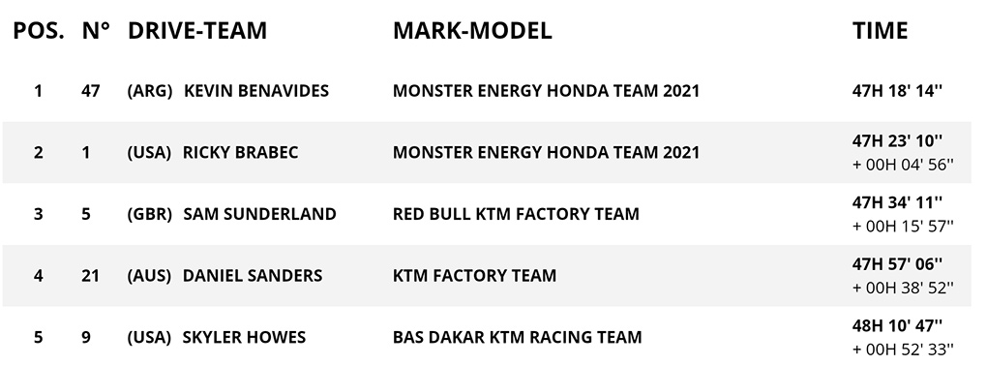Click the time 48H 10' 47''
The width and height of the screenshot is (987, 365).
898,325
